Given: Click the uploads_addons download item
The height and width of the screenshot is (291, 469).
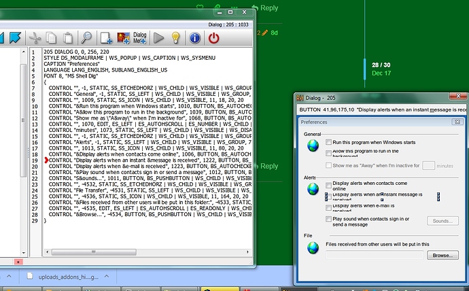Looking at the screenshot, I should coord(67,277).
